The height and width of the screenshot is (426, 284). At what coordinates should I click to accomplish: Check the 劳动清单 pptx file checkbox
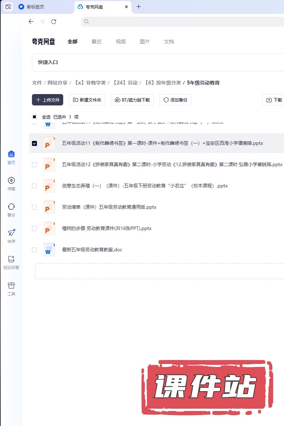(x=34, y=207)
